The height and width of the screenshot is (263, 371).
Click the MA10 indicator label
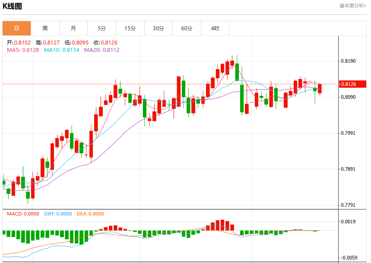[61, 50]
